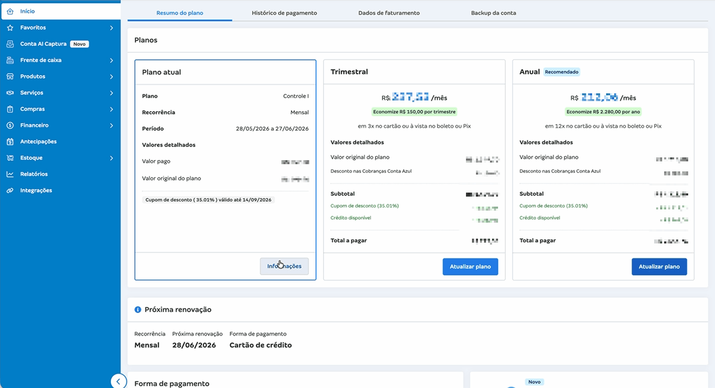Click the Produtos store icon

[10, 76]
